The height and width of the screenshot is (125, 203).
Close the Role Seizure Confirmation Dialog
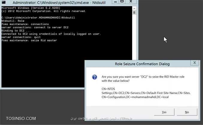coord(194,63)
